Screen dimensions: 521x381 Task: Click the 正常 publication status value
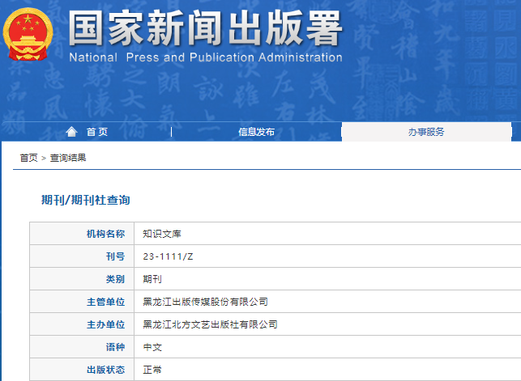pyautogui.click(x=152, y=370)
